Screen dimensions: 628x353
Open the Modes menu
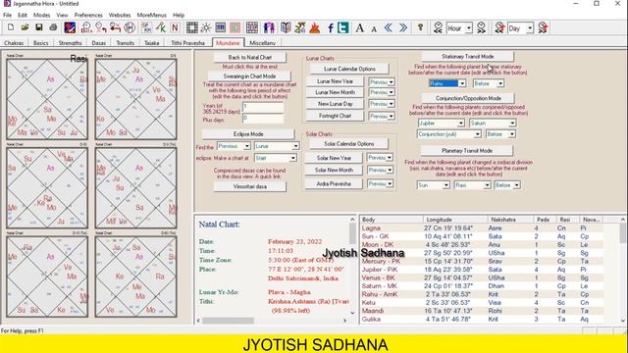(41, 15)
